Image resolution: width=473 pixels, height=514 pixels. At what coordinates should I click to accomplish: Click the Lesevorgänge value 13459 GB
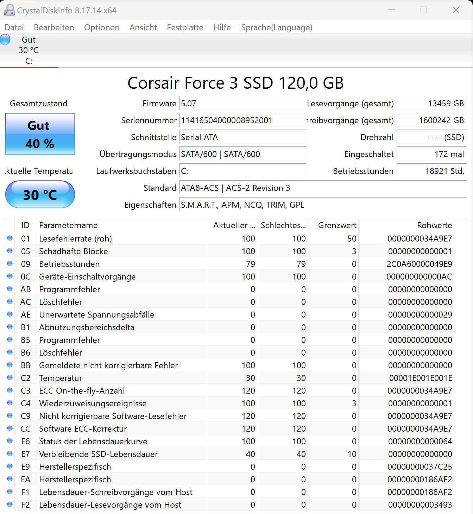(x=432, y=104)
